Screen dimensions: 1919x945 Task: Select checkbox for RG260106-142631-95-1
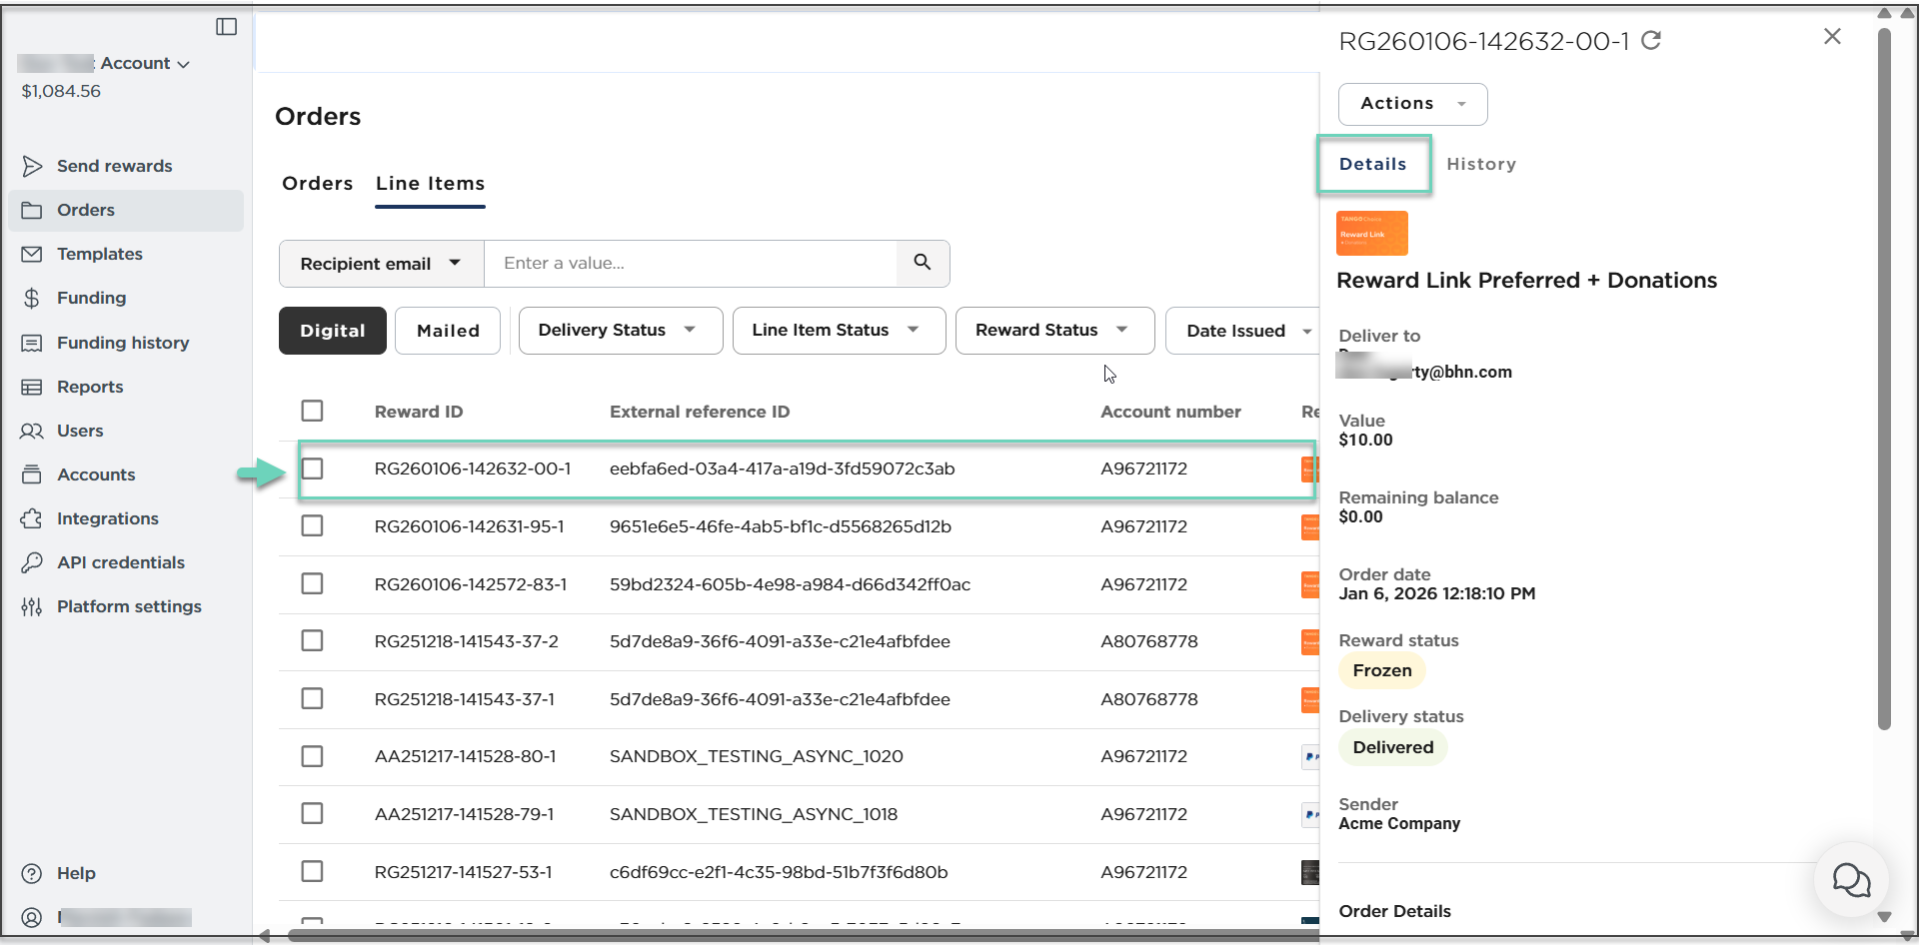click(313, 525)
